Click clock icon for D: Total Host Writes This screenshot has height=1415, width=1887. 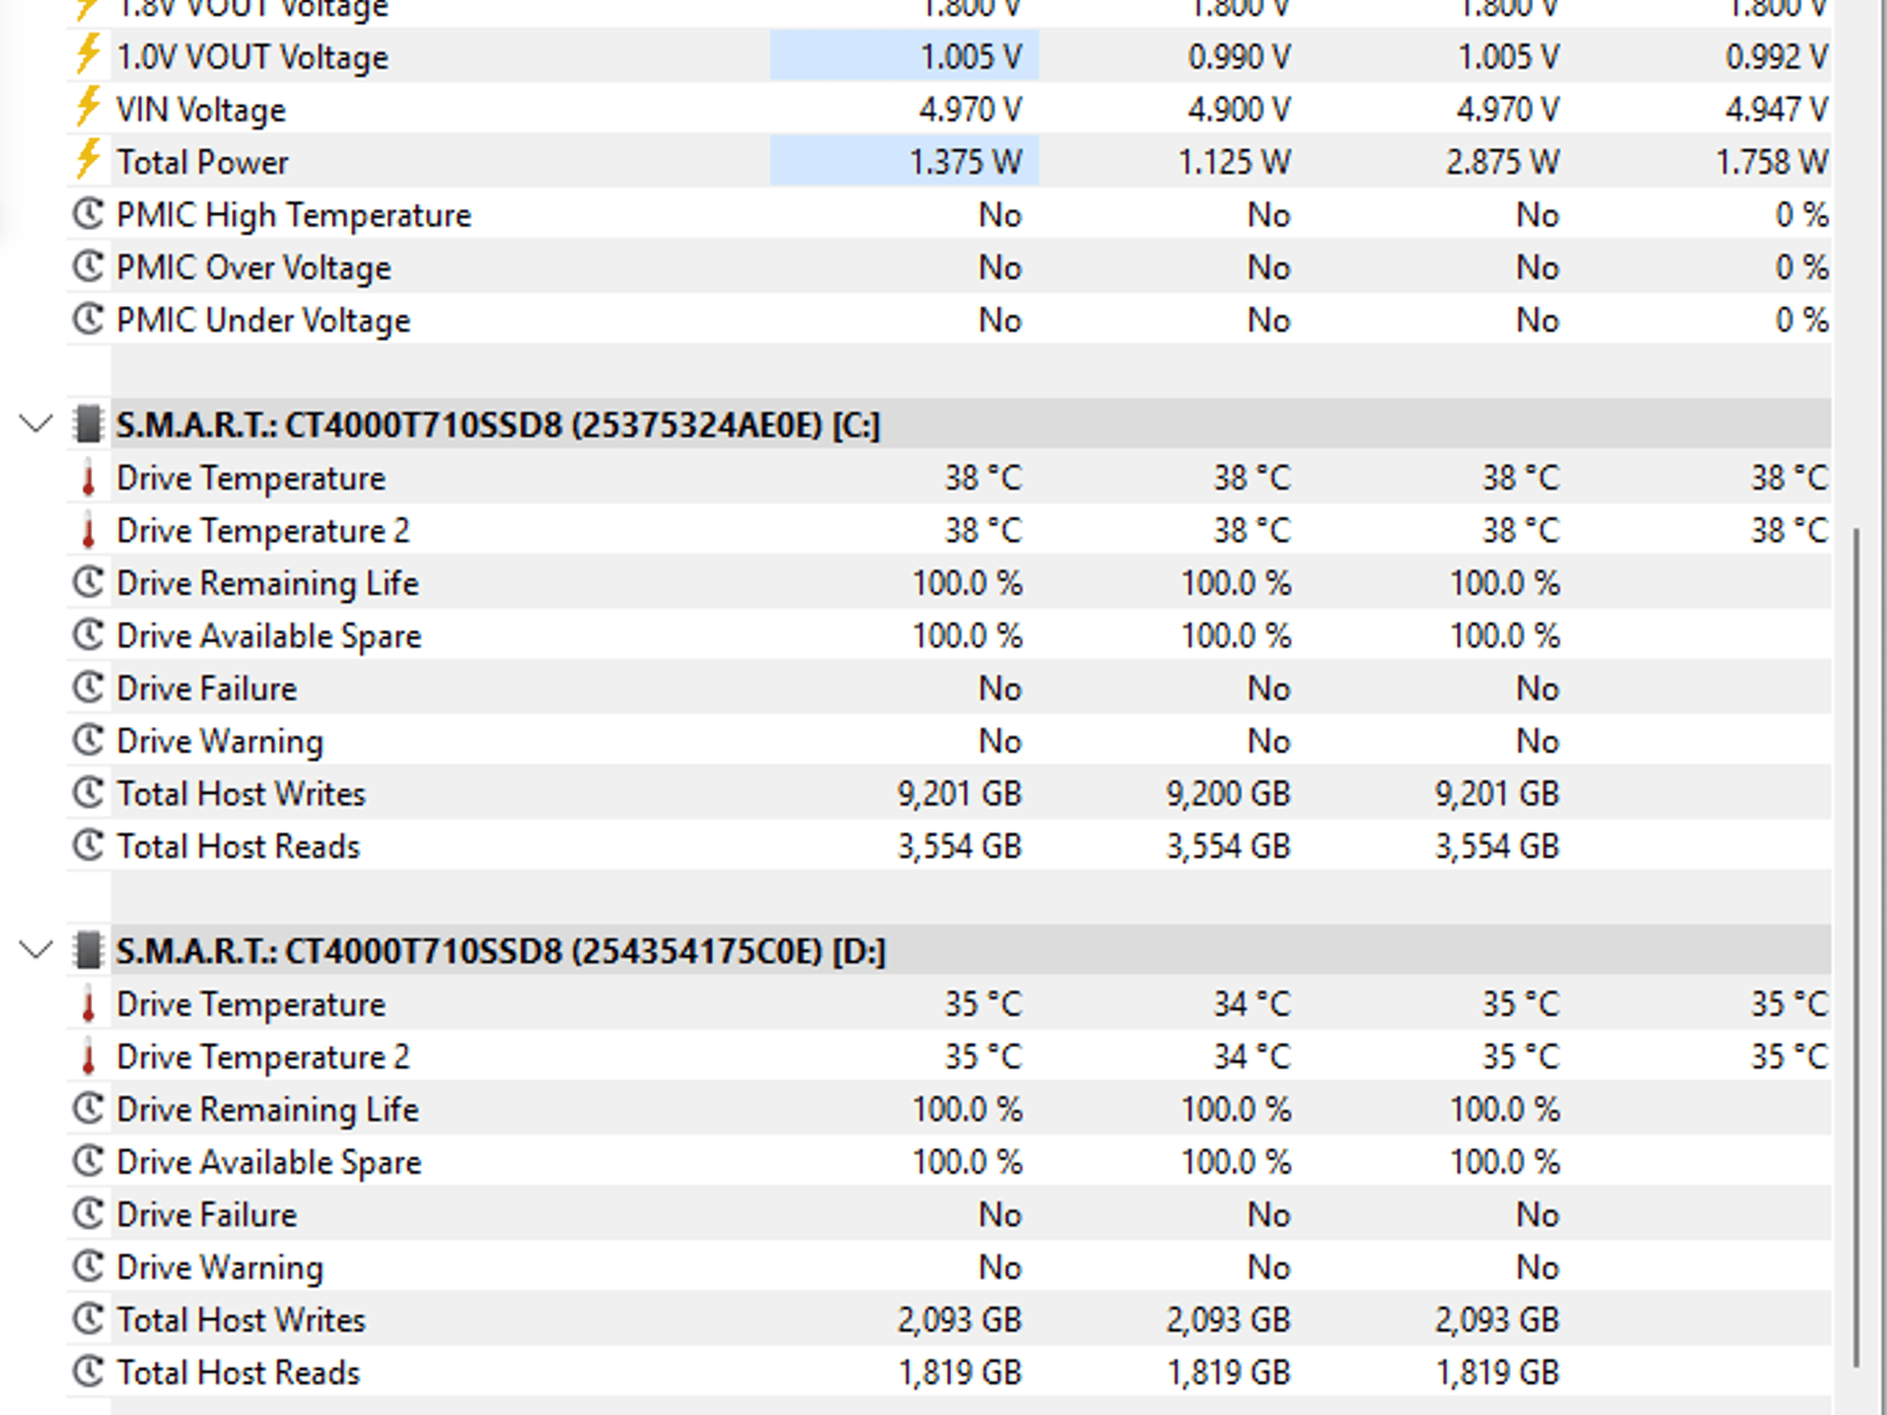[x=88, y=1318]
